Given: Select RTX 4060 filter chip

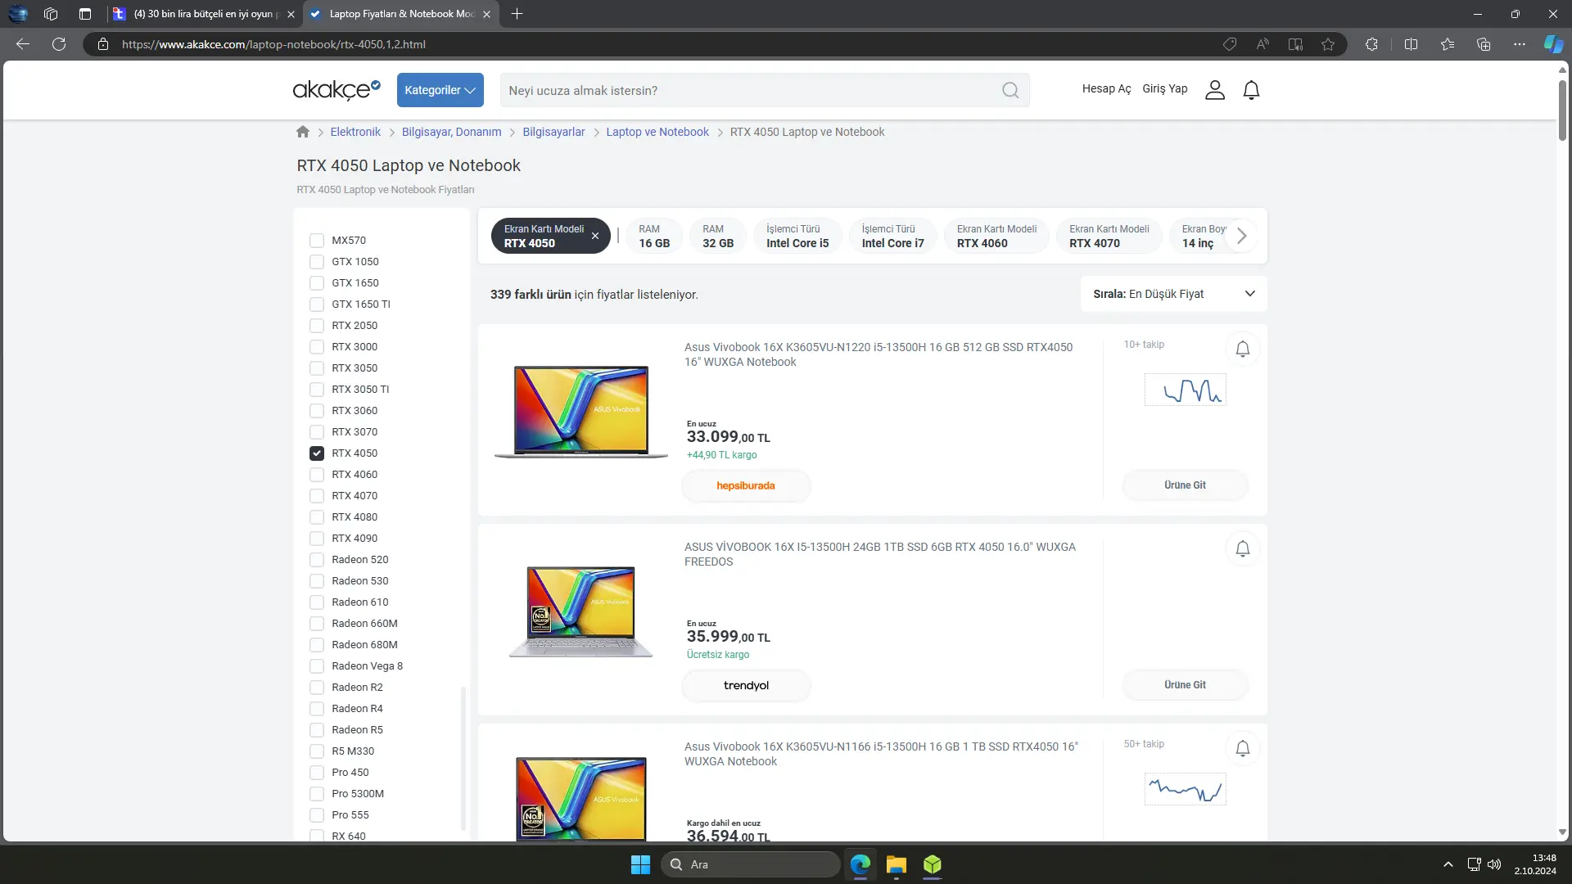Looking at the screenshot, I should click(x=996, y=236).
